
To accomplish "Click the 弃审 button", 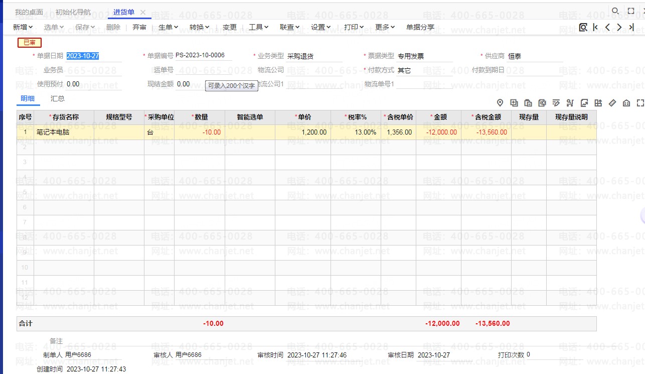I will (x=139, y=27).
